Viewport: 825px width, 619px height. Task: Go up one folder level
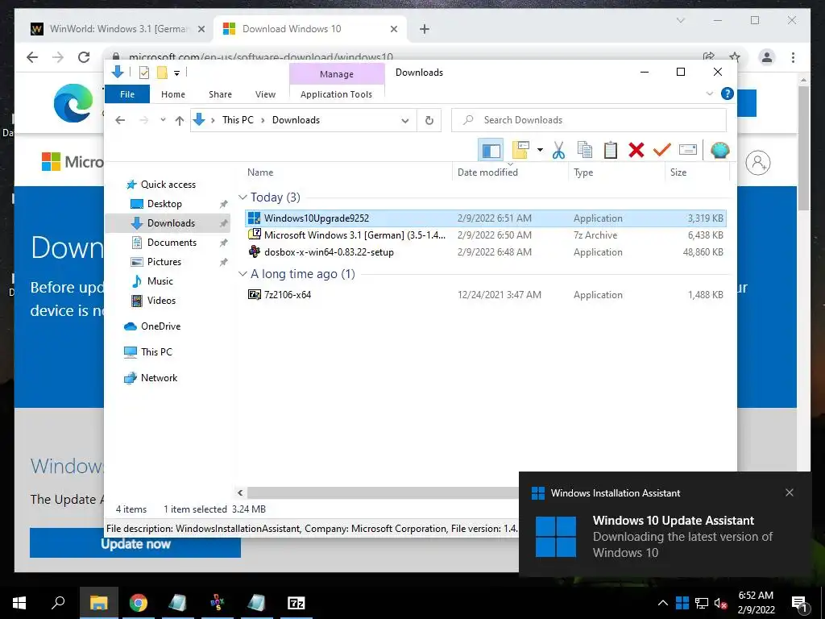[x=180, y=121]
